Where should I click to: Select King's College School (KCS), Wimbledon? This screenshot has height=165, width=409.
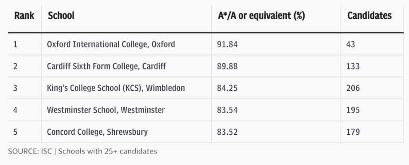pyautogui.click(x=116, y=88)
